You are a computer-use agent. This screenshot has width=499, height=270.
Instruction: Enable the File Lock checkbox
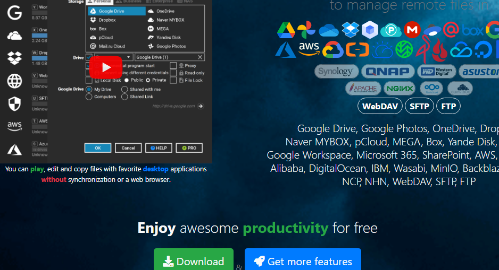[173, 80]
